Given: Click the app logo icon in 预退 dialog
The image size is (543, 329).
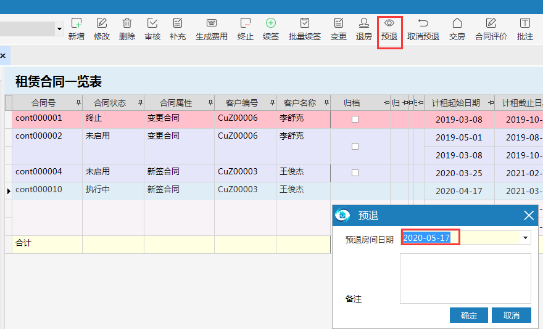Looking at the screenshot, I should click(x=342, y=215).
